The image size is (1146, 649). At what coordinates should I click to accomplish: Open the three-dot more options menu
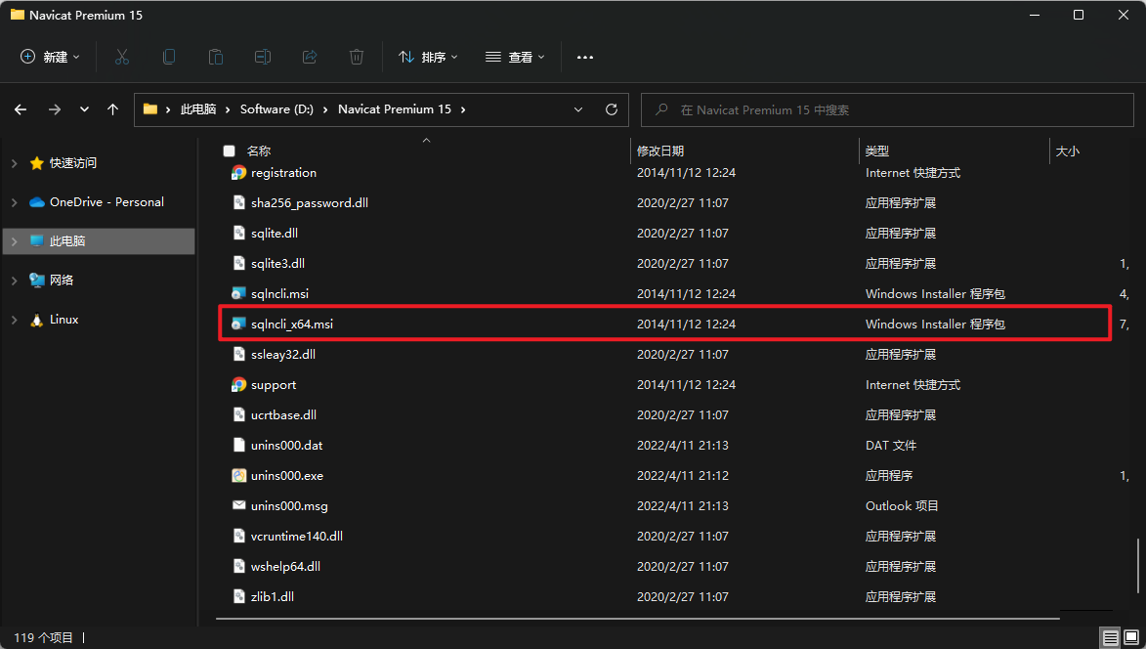click(x=584, y=57)
